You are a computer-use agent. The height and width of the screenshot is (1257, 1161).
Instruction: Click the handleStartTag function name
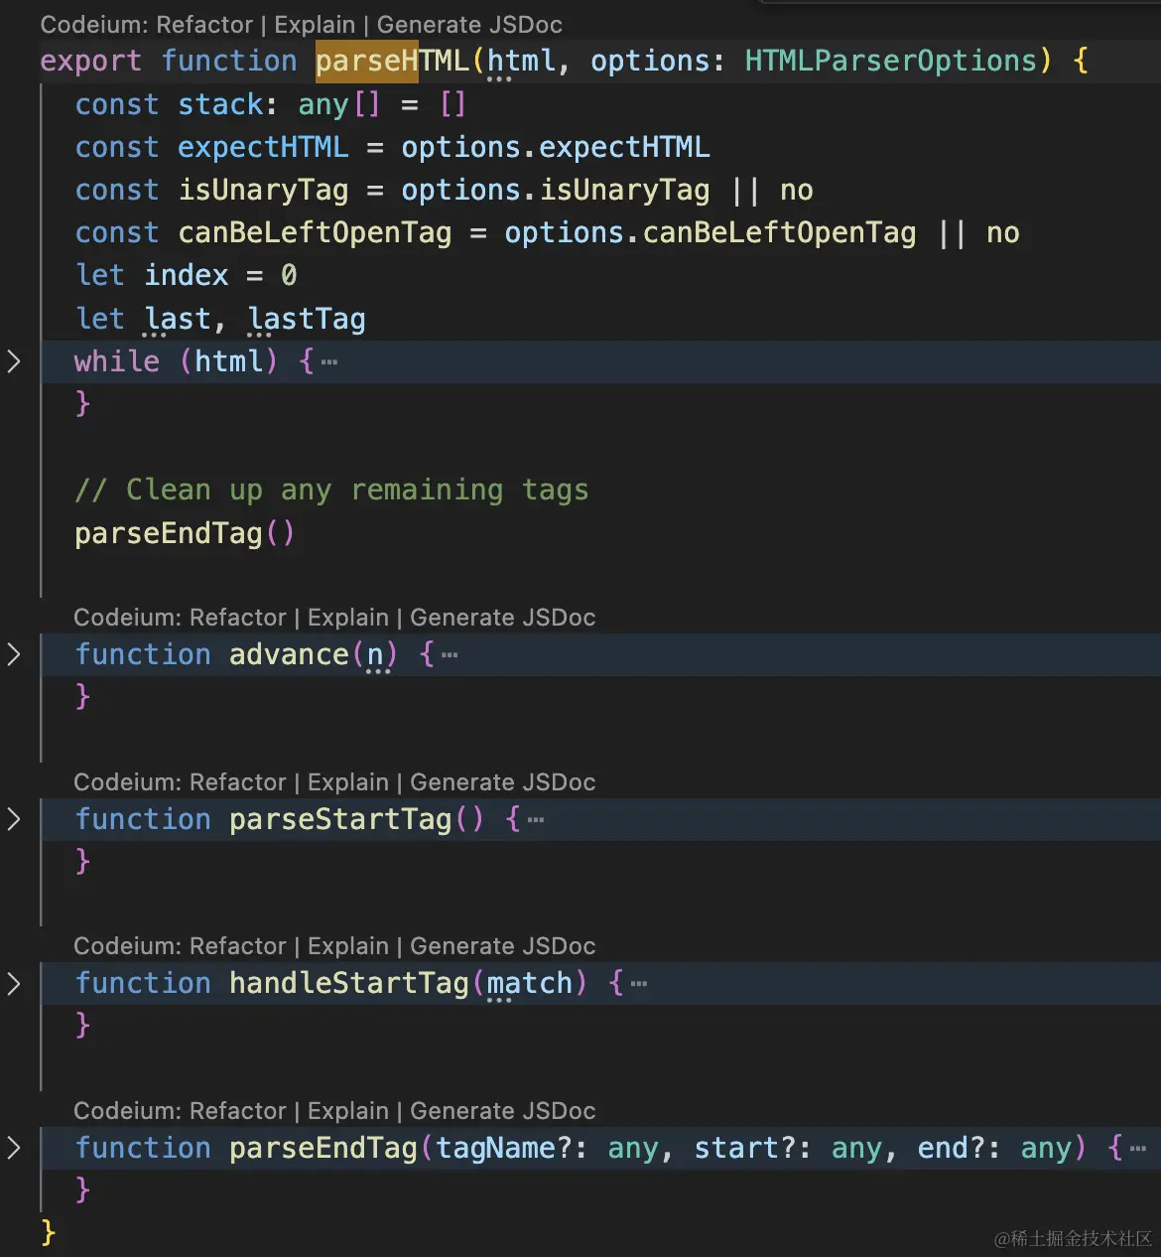(x=349, y=983)
